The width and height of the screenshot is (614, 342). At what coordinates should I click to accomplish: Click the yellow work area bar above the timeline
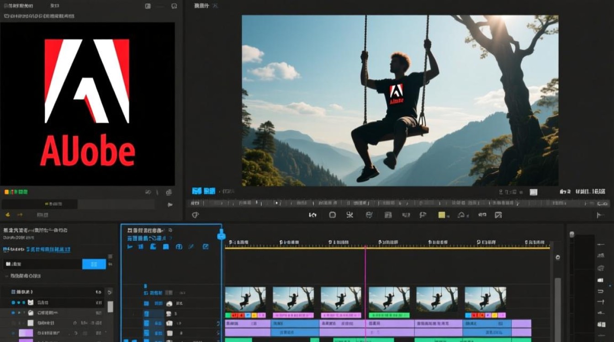(x=387, y=248)
